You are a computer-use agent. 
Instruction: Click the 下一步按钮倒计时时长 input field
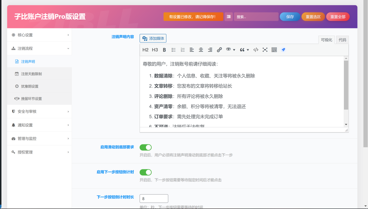154,199
